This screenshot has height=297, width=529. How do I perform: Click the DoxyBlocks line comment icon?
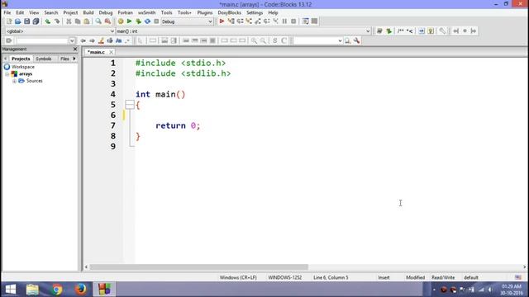[410, 31]
